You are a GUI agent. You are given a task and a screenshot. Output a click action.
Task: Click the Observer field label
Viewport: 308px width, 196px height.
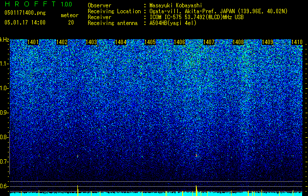click(99, 5)
